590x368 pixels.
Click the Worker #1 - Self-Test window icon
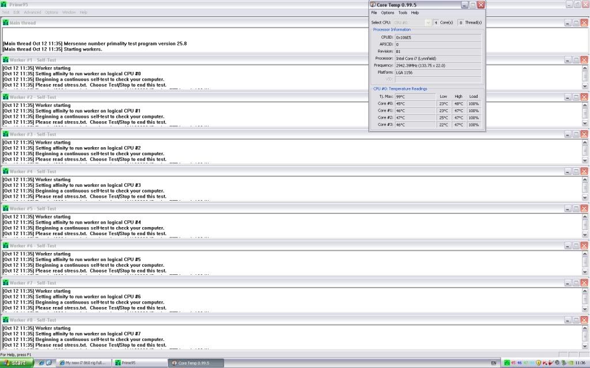click(x=5, y=60)
